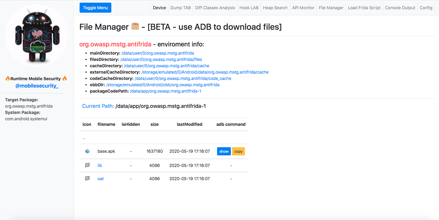View the Console Output tab
439x220 pixels.
point(400,8)
